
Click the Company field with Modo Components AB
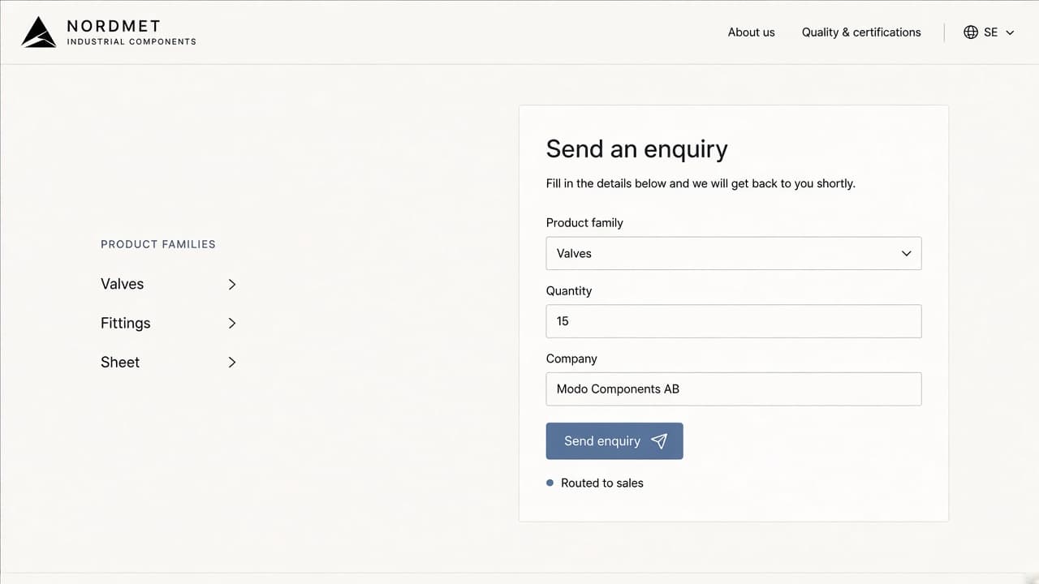pyautogui.click(x=734, y=389)
